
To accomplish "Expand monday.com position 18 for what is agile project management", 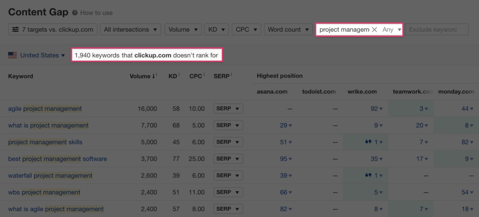I will [x=468, y=209].
